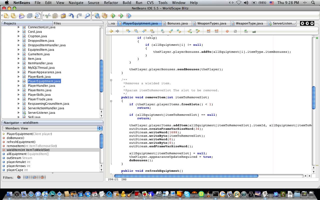
Task: Click the Comment selected lines icon
Action: [246, 31]
